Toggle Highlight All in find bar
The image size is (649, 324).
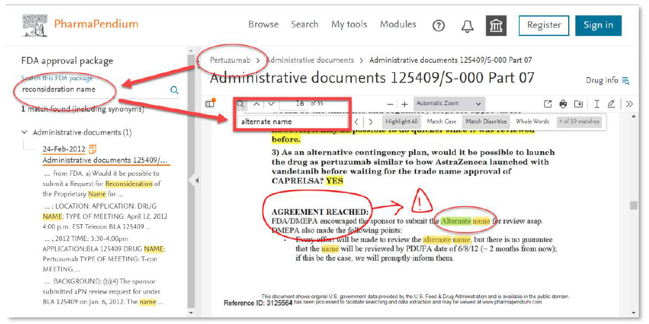(401, 122)
